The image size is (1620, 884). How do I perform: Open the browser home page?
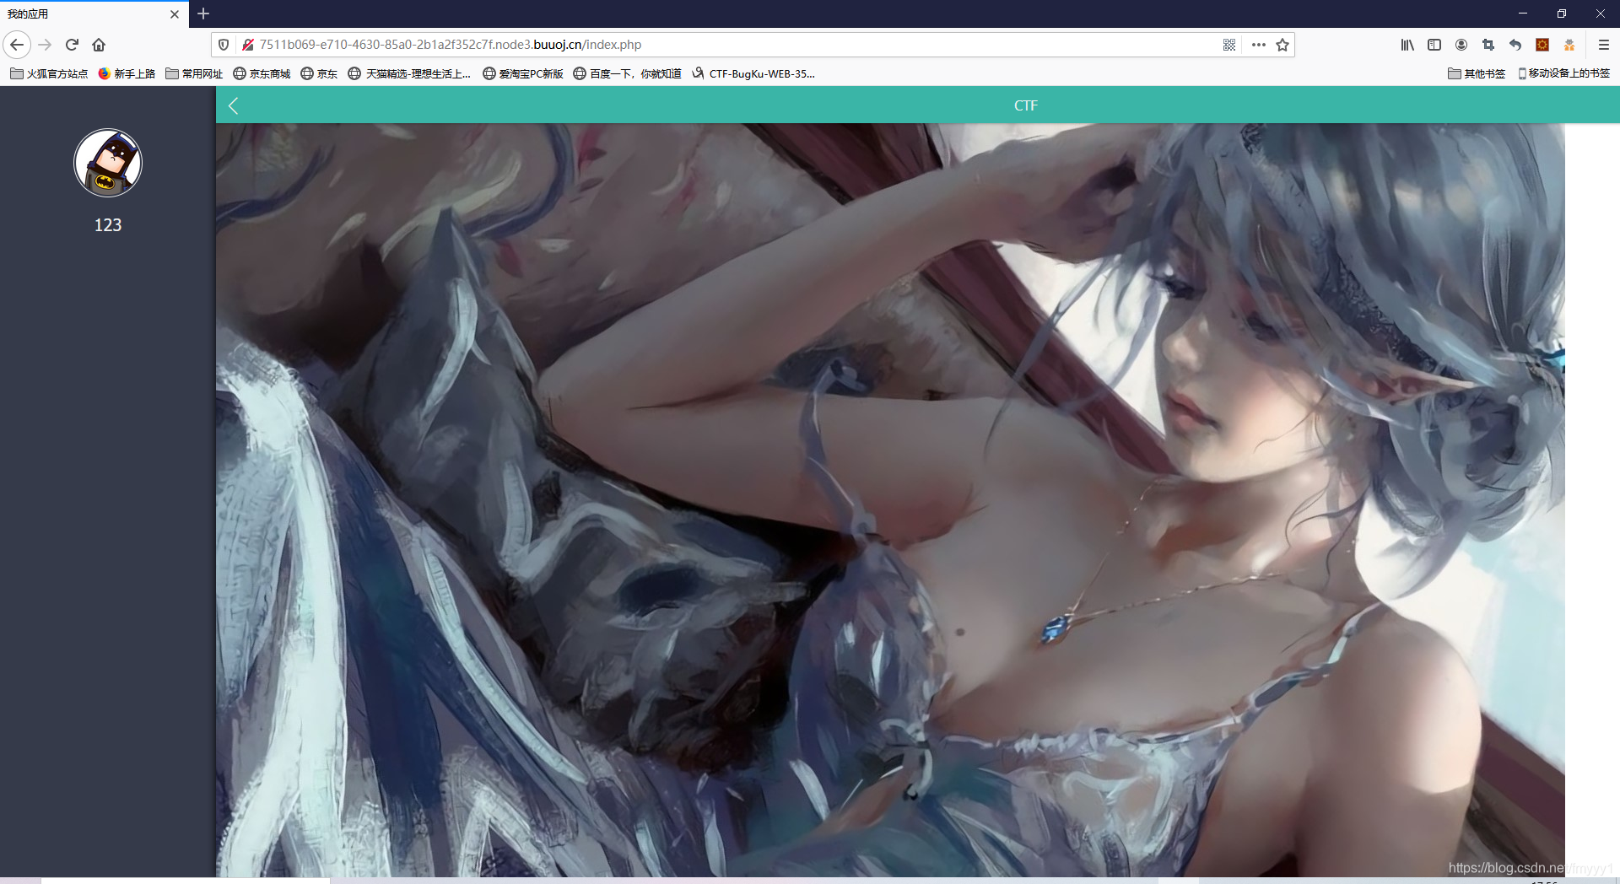click(x=99, y=45)
